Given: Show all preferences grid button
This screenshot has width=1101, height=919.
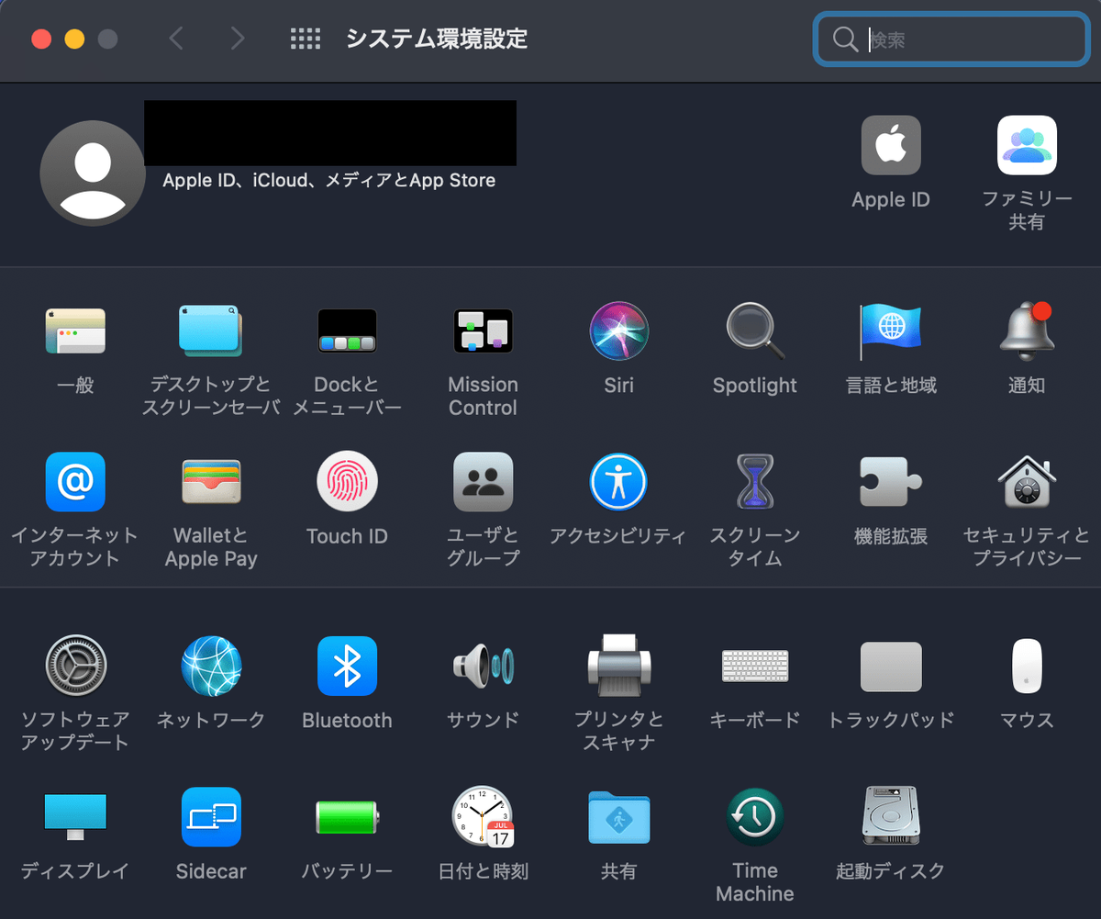Looking at the screenshot, I should coord(306,39).
